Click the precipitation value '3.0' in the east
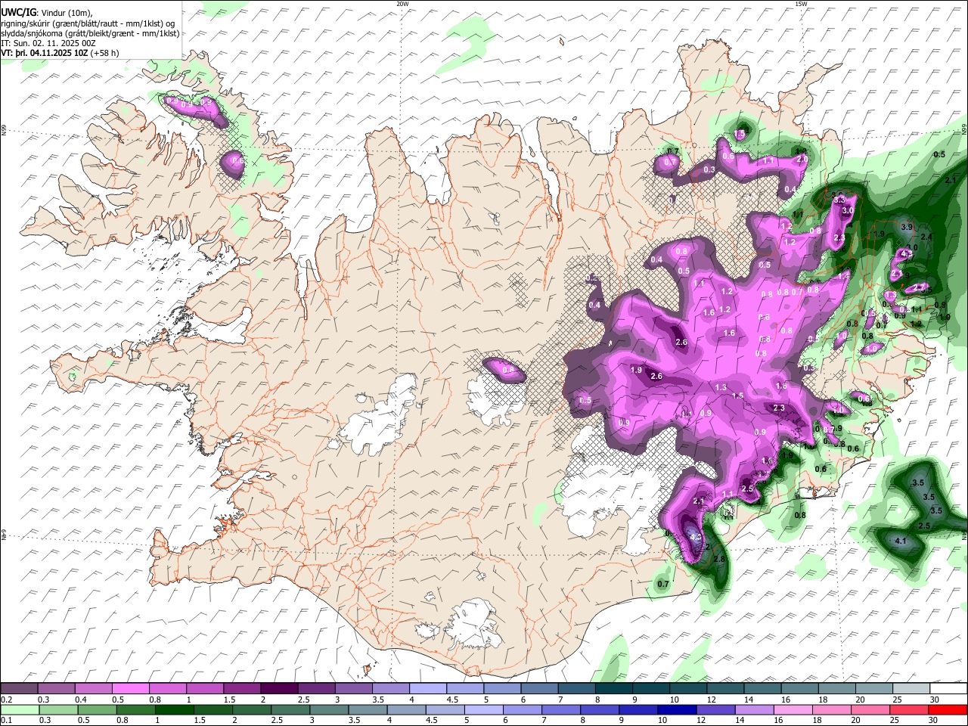Screen dimensions: 968x726 848,211
